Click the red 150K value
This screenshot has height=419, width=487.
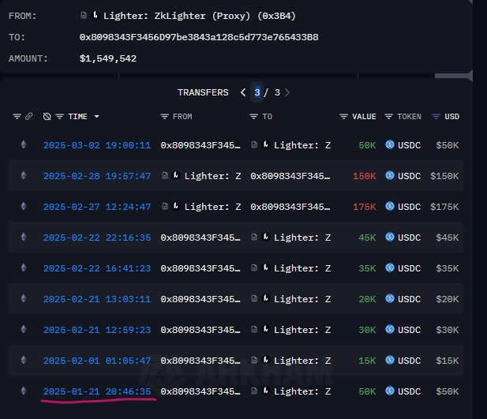coord(365,176)
